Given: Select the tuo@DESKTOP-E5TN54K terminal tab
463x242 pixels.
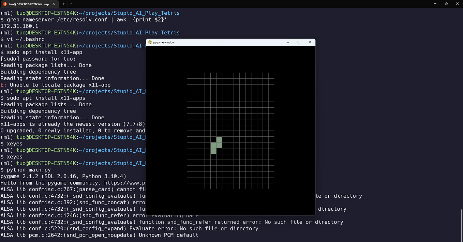Looking at the screenshot, I should pos(29,4).
